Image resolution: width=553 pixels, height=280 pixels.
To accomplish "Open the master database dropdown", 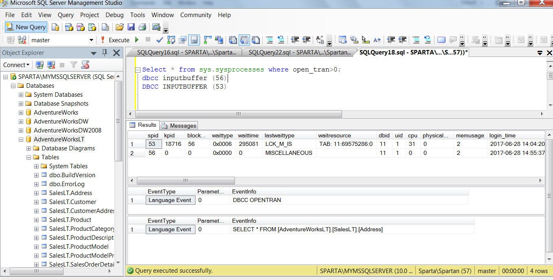I will [91, 40].
